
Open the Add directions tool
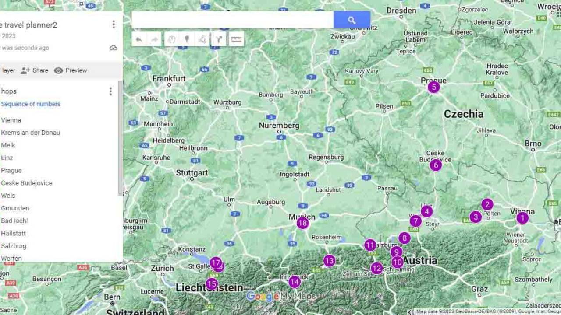218,39
